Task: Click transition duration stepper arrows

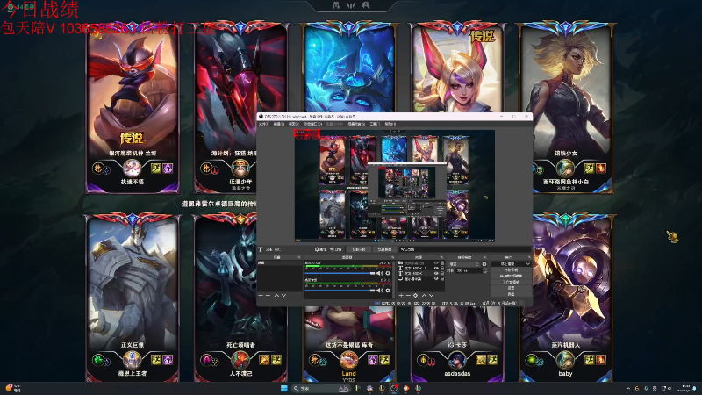Action: [x=485, y=270]
